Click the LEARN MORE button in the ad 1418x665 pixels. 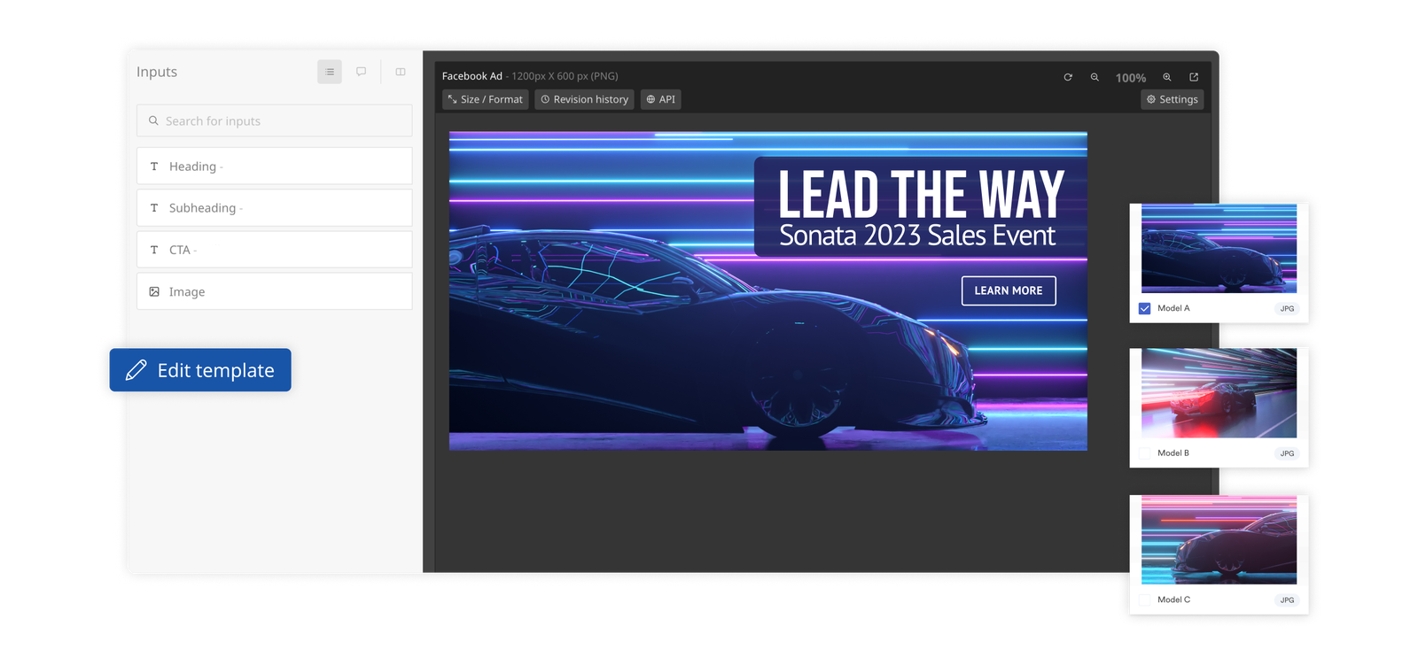click(x=1009, y=290)
